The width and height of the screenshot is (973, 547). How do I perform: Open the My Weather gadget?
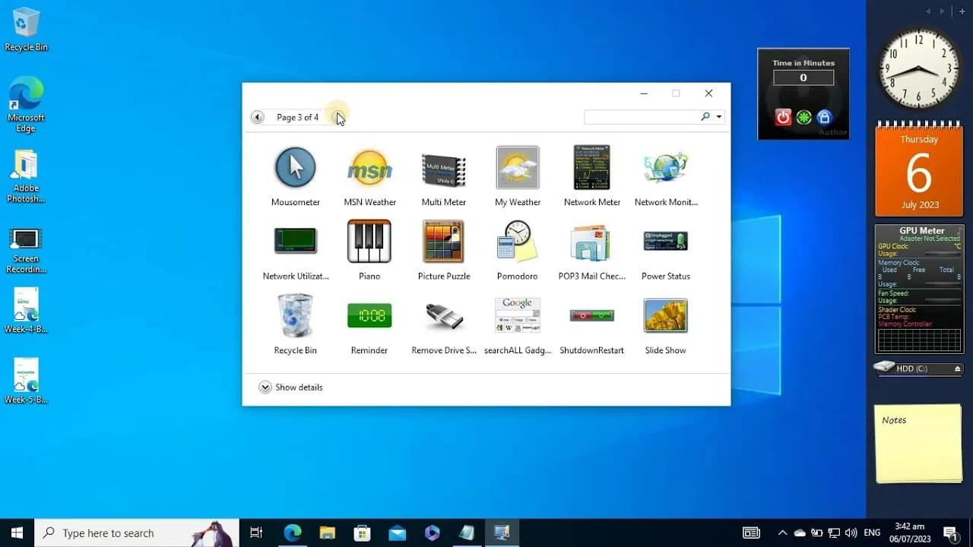point(518,168)
